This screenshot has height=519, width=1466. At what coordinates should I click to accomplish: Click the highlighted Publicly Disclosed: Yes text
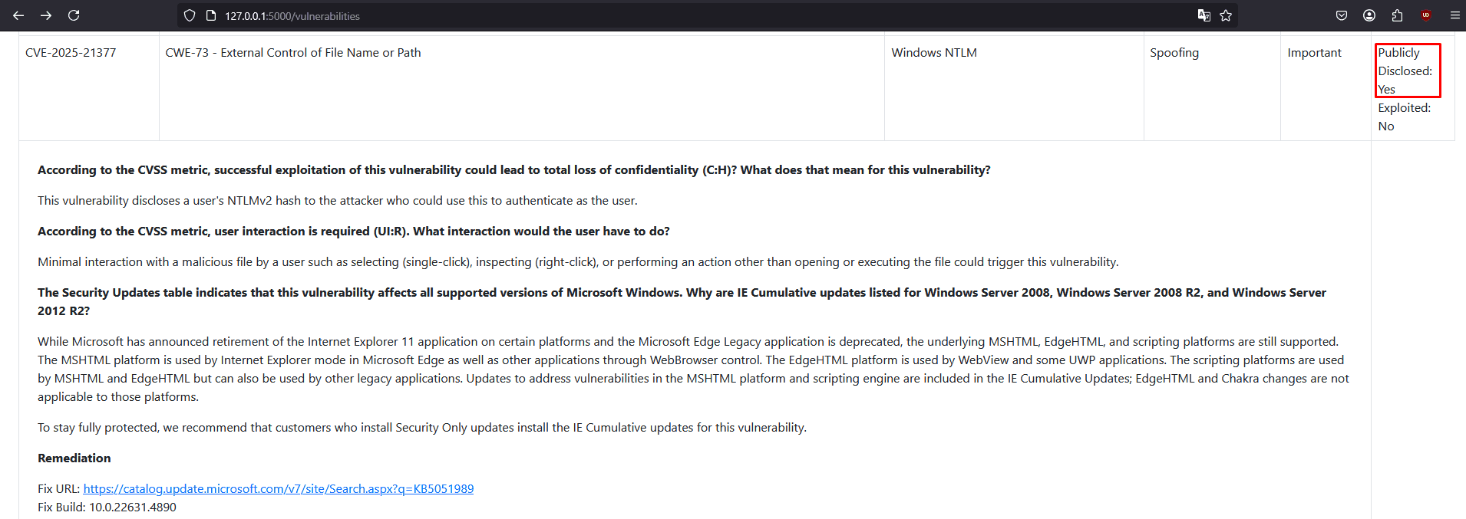click(1406, 71)
